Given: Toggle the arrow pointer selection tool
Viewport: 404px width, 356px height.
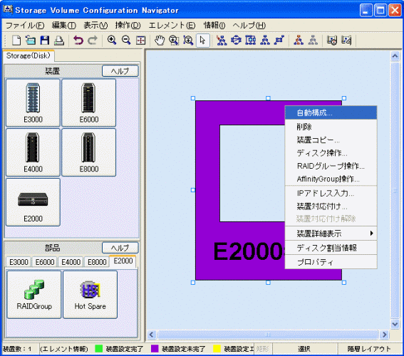Looking at the screenshot, I should pyautogui.click(x=202, y=41).
